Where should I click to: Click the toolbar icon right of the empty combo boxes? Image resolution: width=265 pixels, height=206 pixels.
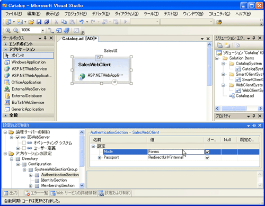219,22
